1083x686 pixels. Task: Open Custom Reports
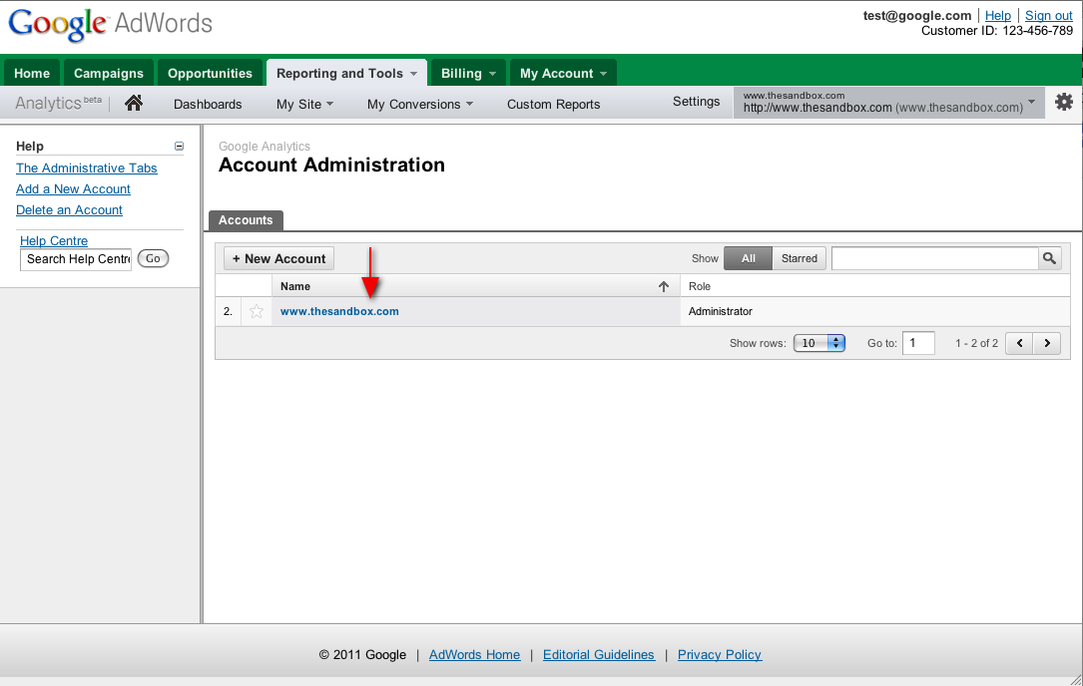pyautogui.click(x=553, y=105)
